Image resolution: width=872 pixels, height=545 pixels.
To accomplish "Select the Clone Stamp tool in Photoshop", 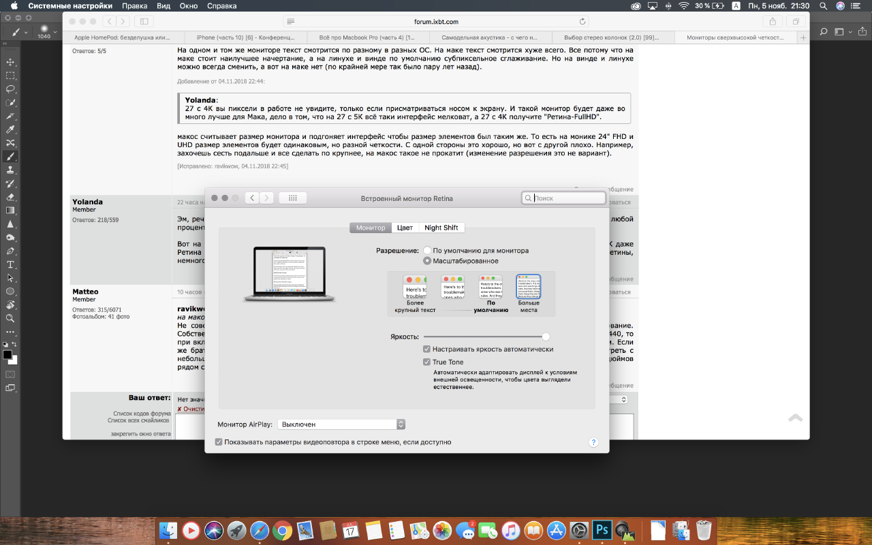I will click(10, 170).
